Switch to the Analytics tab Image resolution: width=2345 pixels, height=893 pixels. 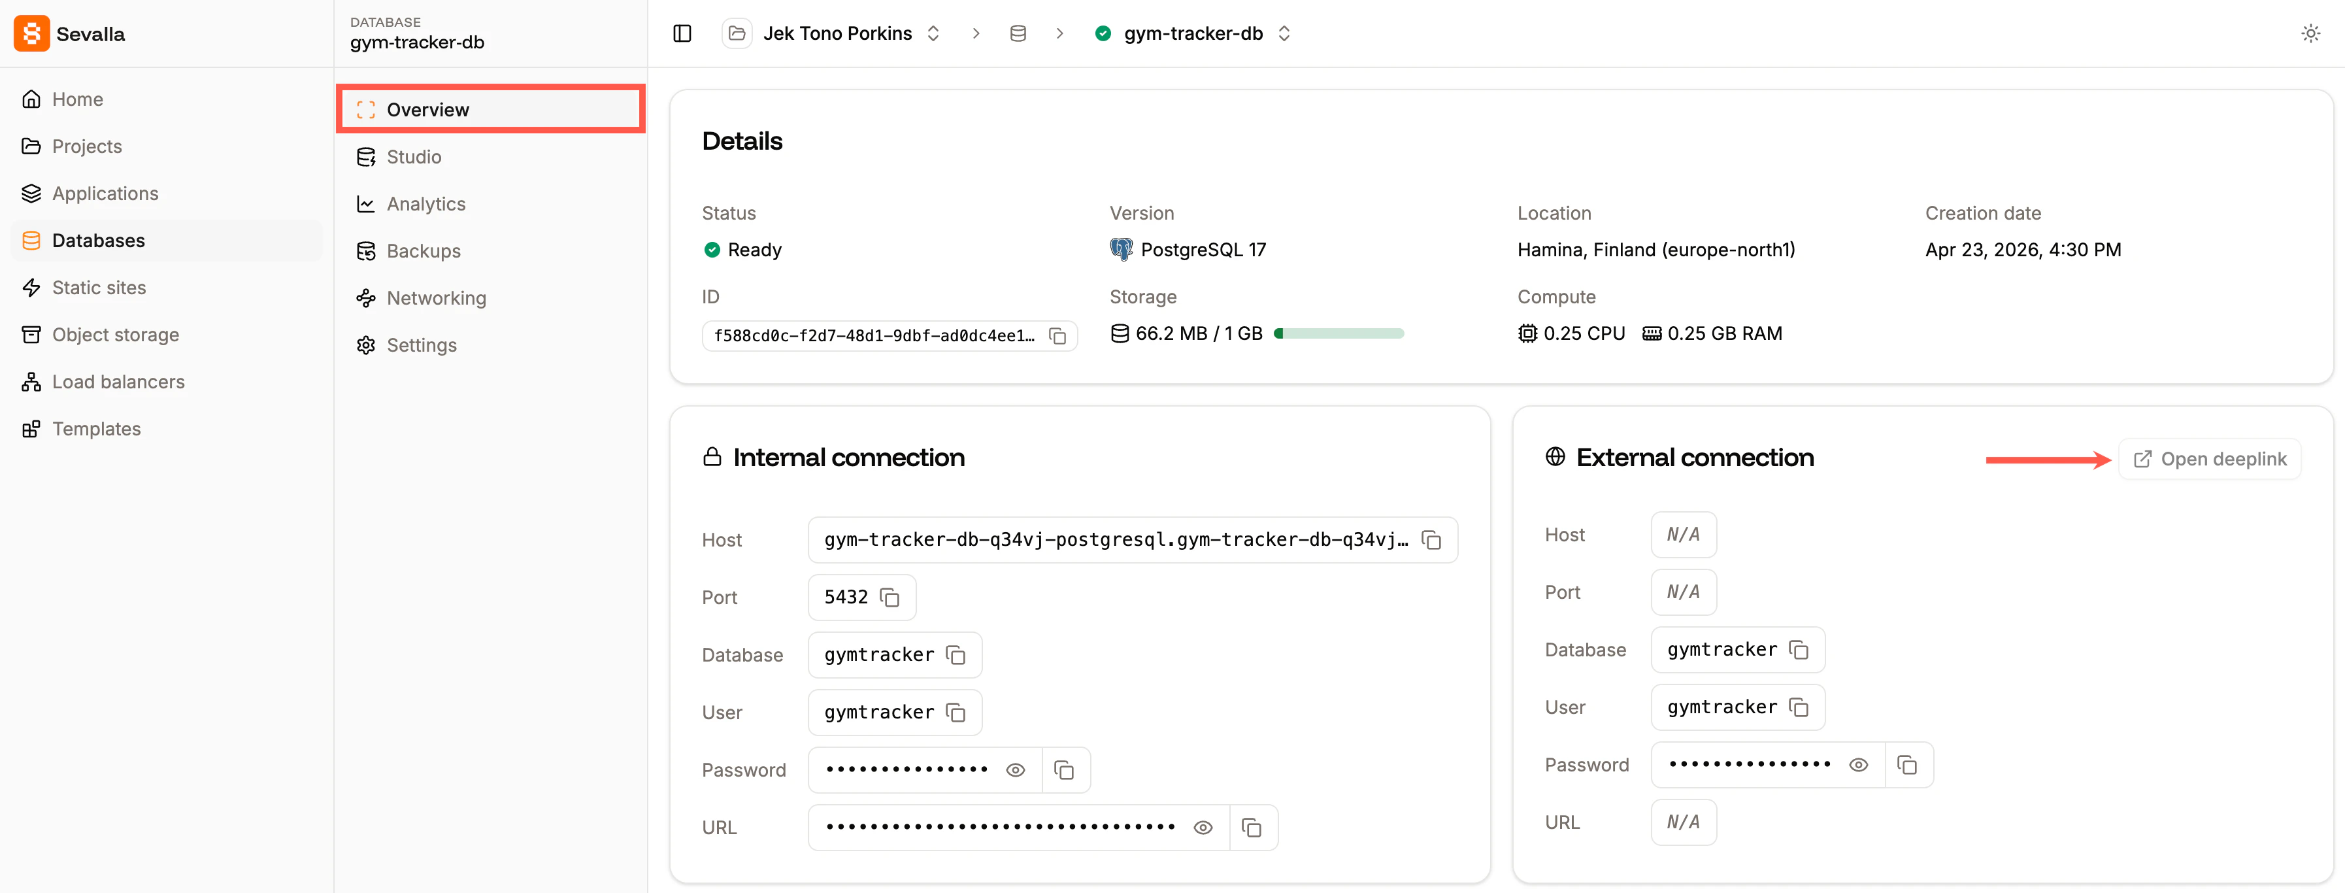click(x=491, y=204)
